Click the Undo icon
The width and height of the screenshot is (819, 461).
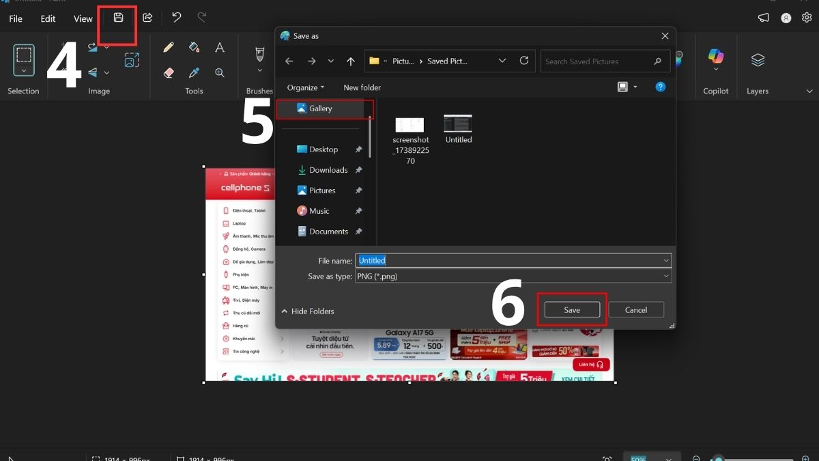pos(176,18)
